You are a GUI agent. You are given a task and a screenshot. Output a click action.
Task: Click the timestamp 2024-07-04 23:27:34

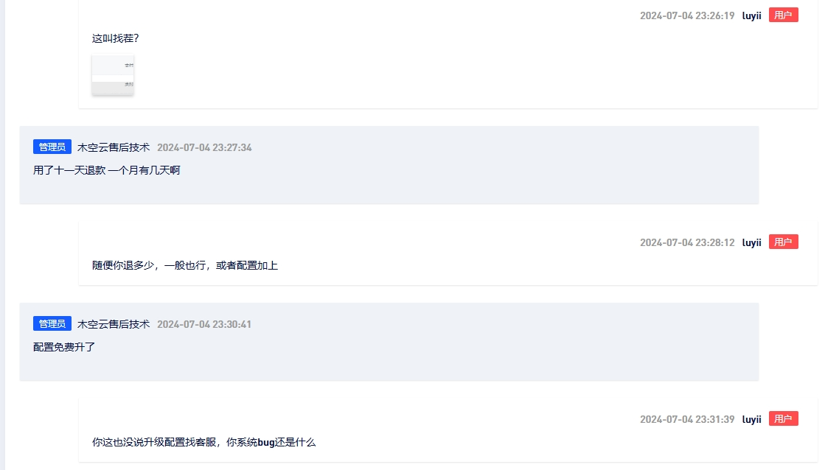point(204,148)
